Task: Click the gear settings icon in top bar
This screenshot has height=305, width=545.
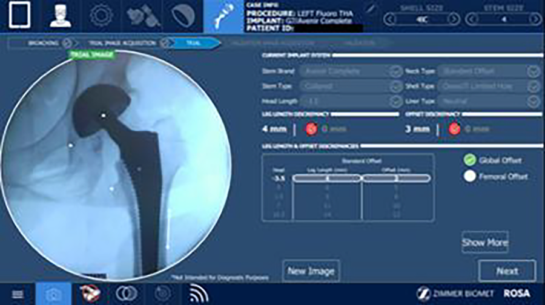Action: 101,16
